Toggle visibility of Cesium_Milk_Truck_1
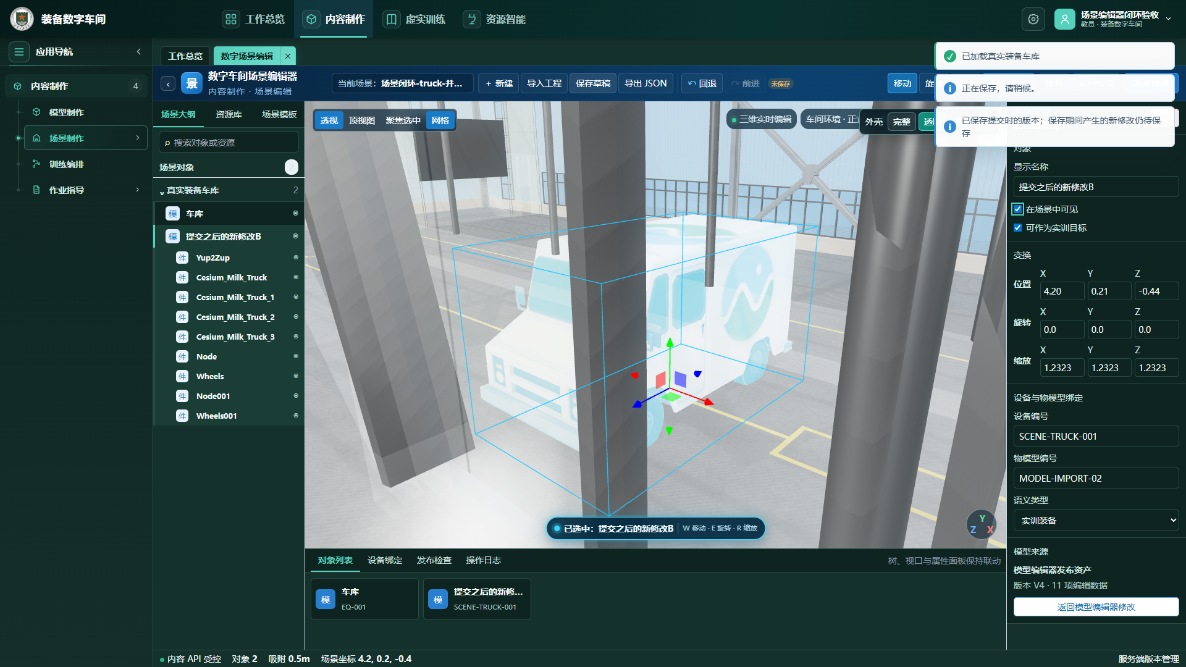The height and width of the screenshot is (667, 1186). click(x=296, y=297)
